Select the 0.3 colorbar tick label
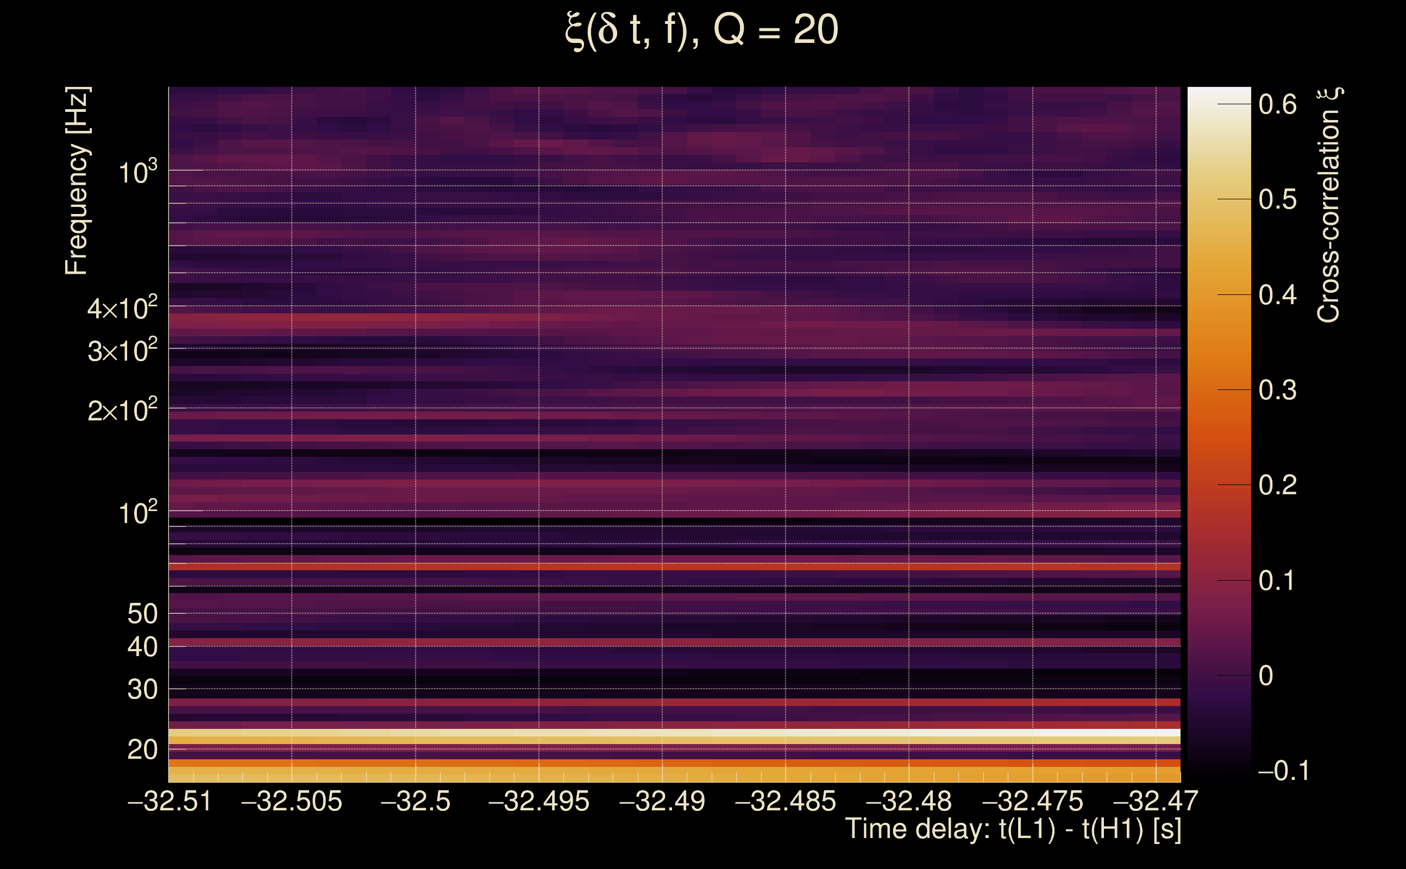Screen dimensions: 1406x869 click(x=1277, y=391)
